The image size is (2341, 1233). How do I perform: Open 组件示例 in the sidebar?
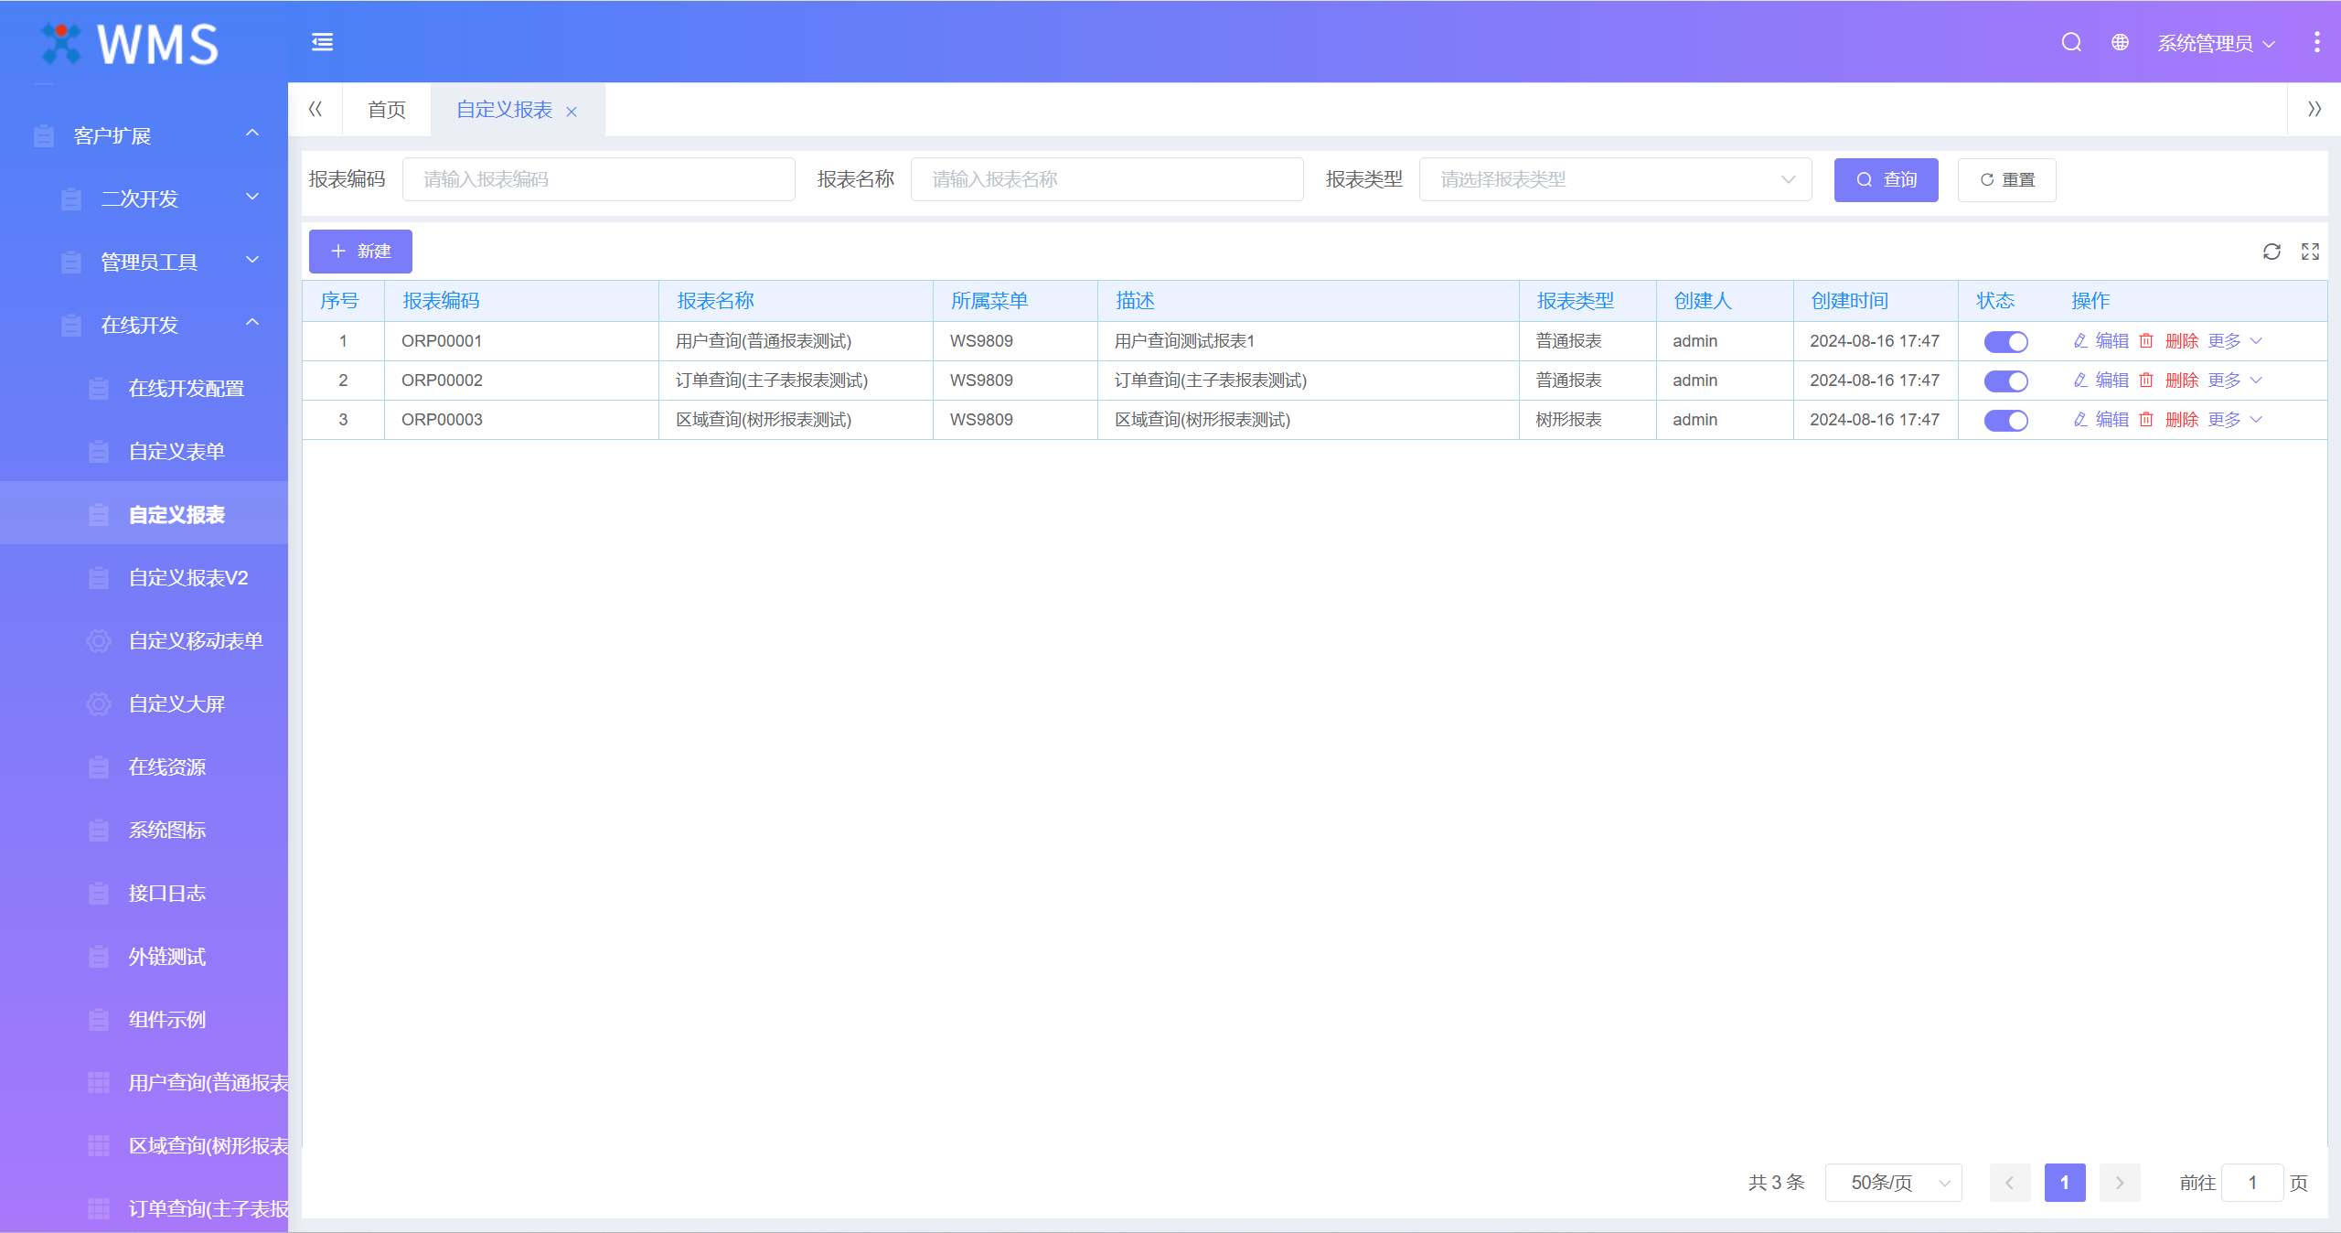point(144,1020)
